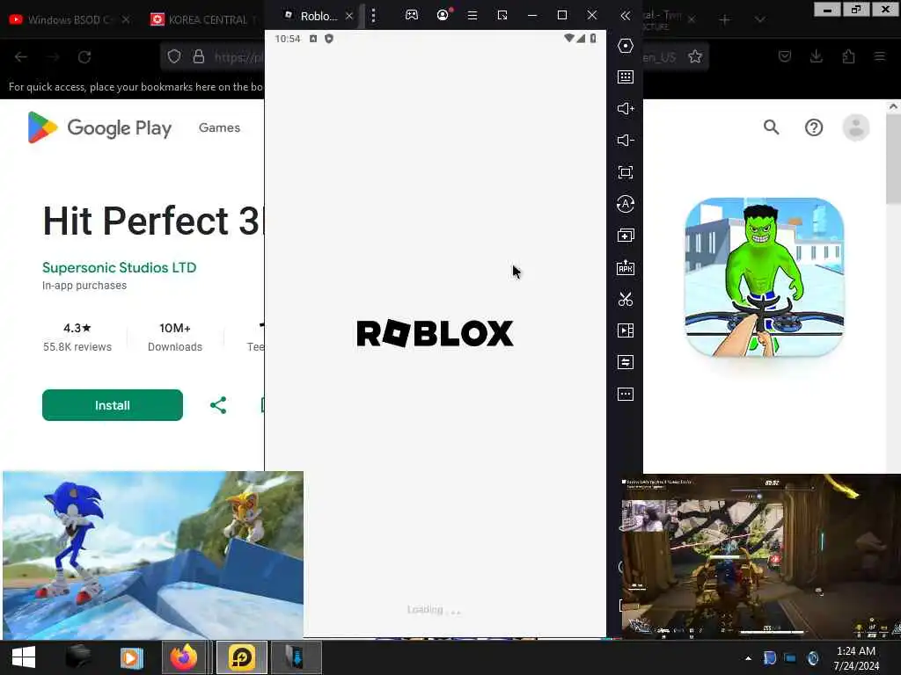Click the Google Play logo
Image resolution: width=901 pixels, height=675 pixels.
(99, 127)
